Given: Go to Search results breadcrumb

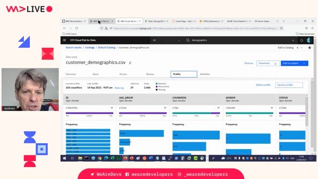Looking at the screenshot, I should coord(74,48).
